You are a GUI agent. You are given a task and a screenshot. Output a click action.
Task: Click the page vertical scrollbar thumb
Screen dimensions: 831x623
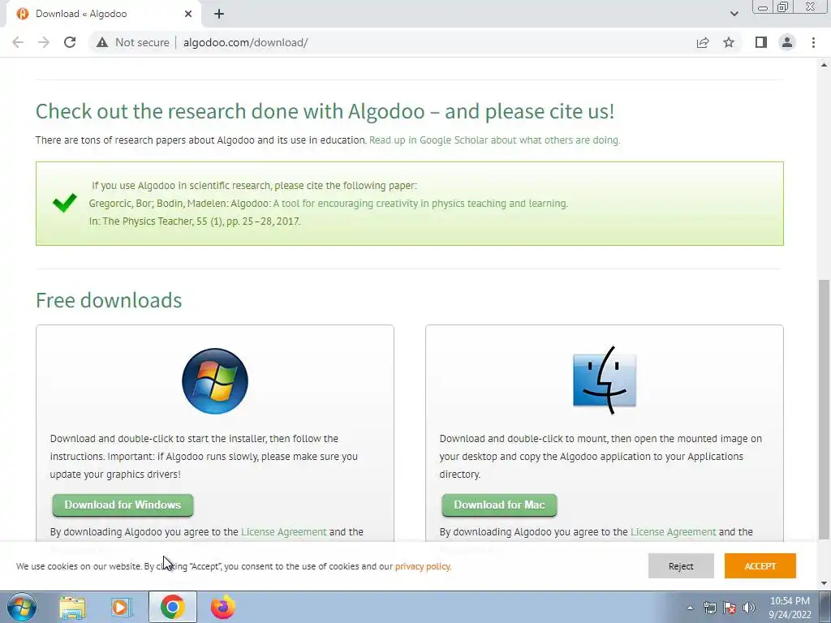point(825,410)
